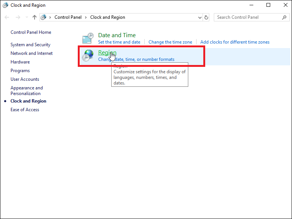Open the Date and Time clock icon
Viewport: 292px width, 219px height.
click(x=88, y=38)
